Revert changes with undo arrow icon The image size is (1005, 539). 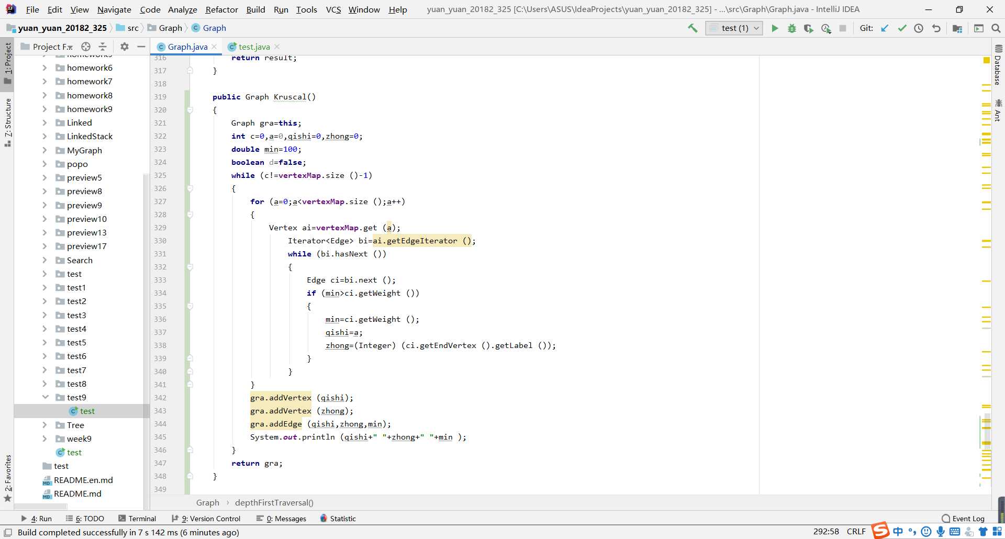936,28
